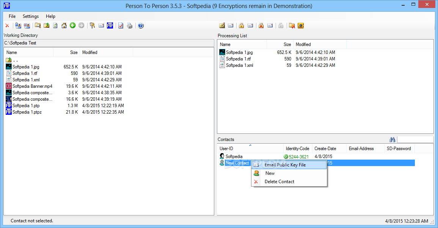Sort the working directory list by Size header

66,52
